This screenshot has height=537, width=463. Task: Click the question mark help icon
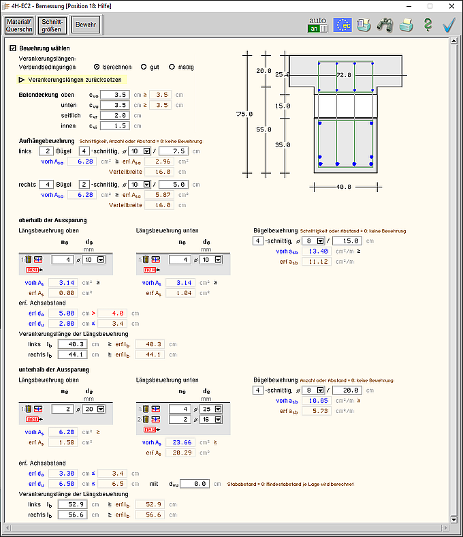pos(428,25)
